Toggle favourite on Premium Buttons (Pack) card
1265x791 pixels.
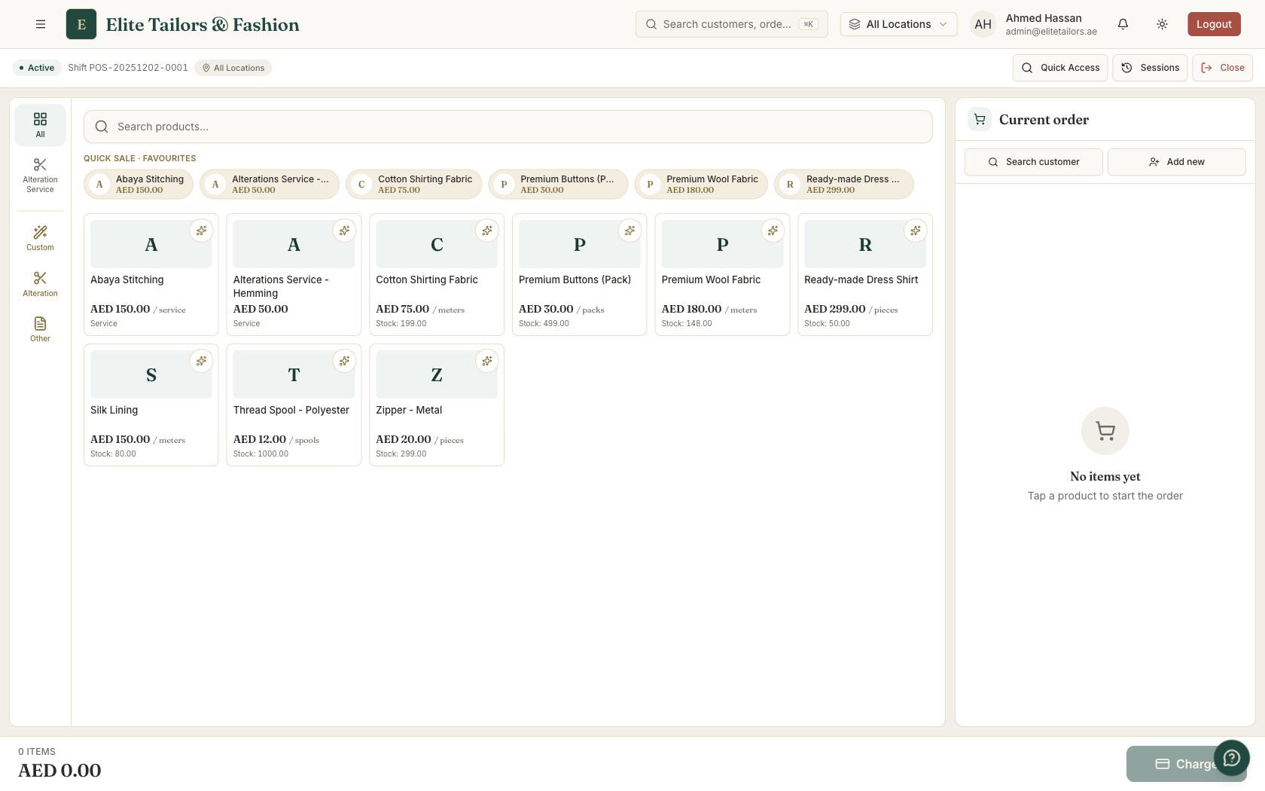pyautogui.click(x=629, y=231)
